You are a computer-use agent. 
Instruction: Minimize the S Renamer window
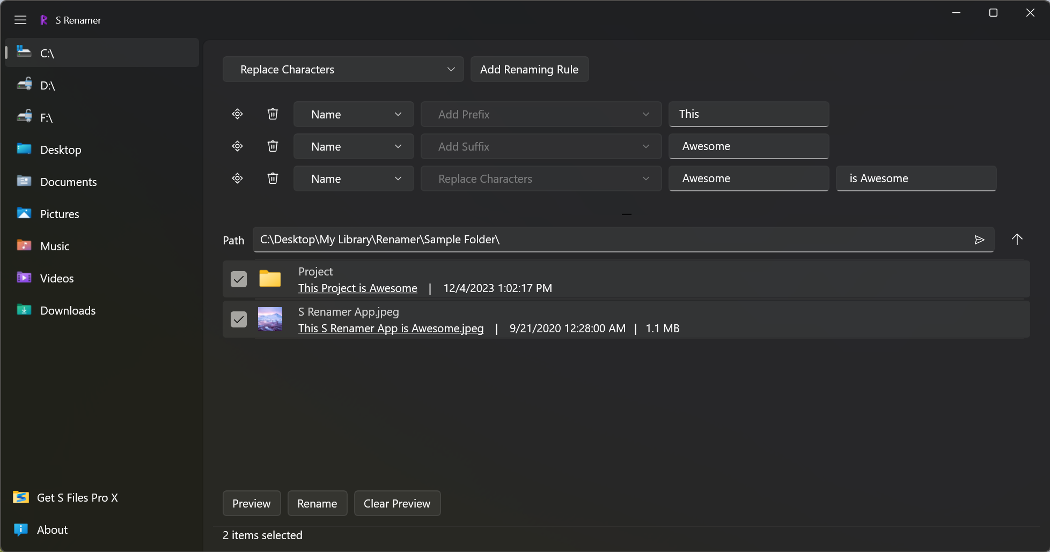click(x=956, y=12)
